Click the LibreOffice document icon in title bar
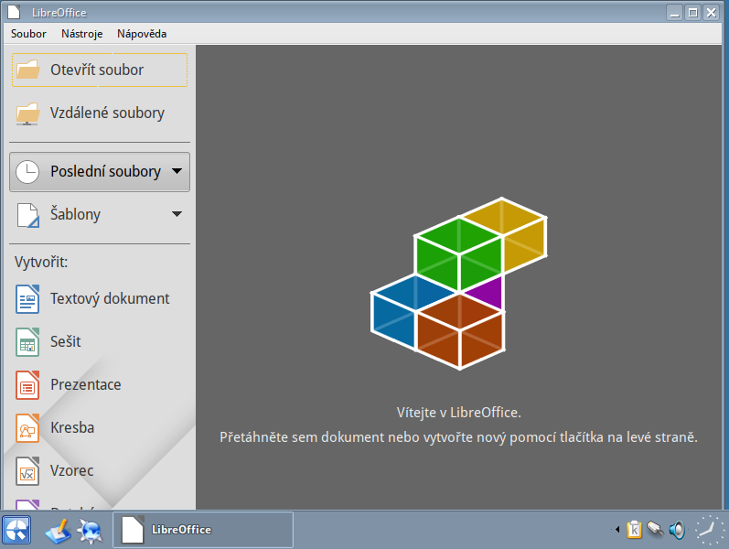 coord(14,12)
